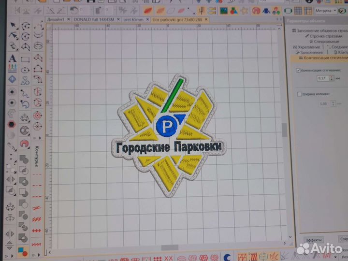The height and width of the screenshot is (261, 348).
Task: Select the column curved pink shape tool
Action: tap(38, 79)
